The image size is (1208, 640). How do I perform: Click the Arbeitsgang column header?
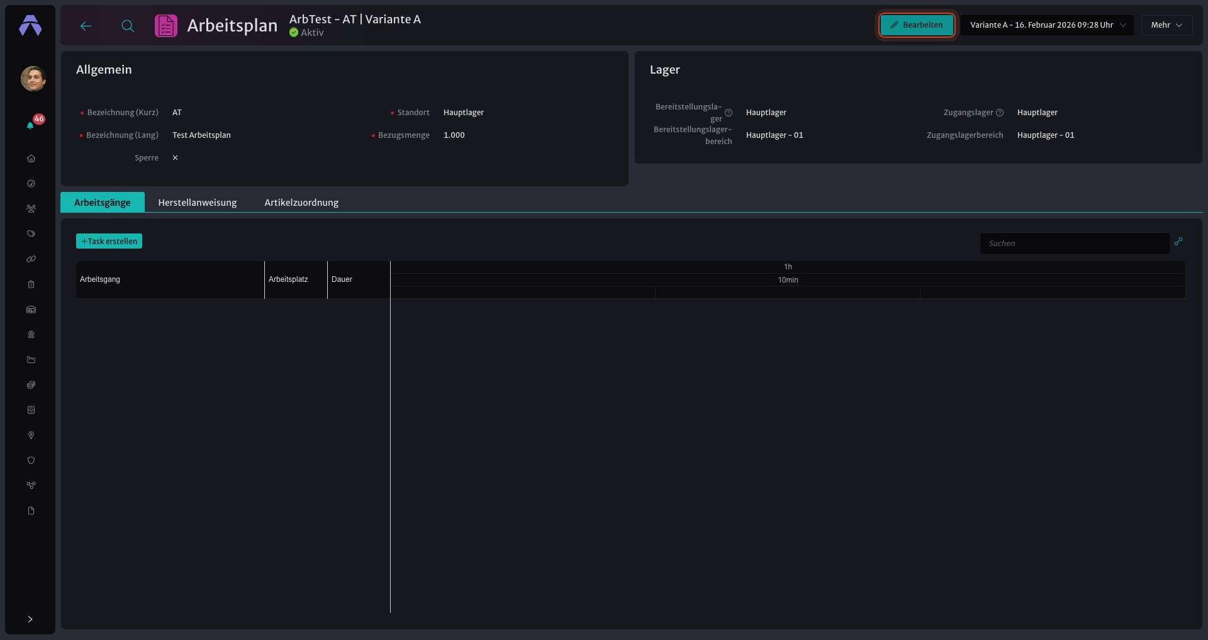(x=170, y=279)
